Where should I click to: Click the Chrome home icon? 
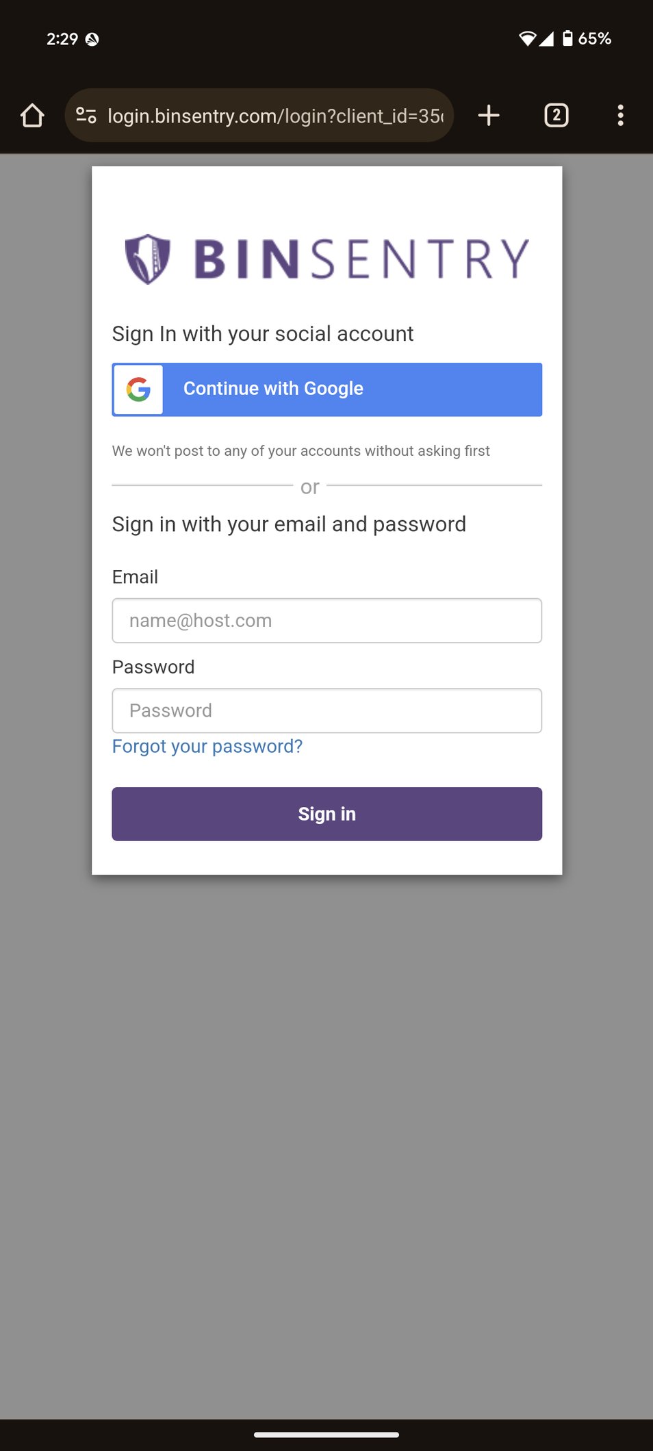coord(32,115)
